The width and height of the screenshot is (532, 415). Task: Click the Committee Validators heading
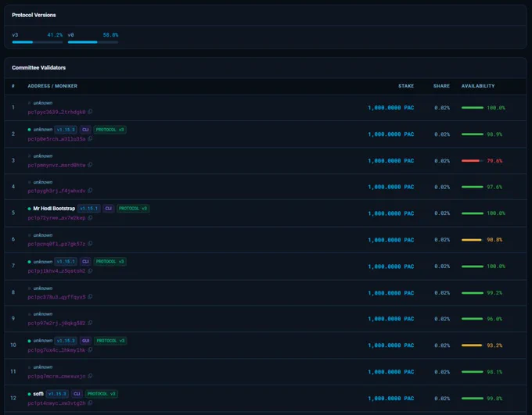pyautogui.click(x=38, y=68)
